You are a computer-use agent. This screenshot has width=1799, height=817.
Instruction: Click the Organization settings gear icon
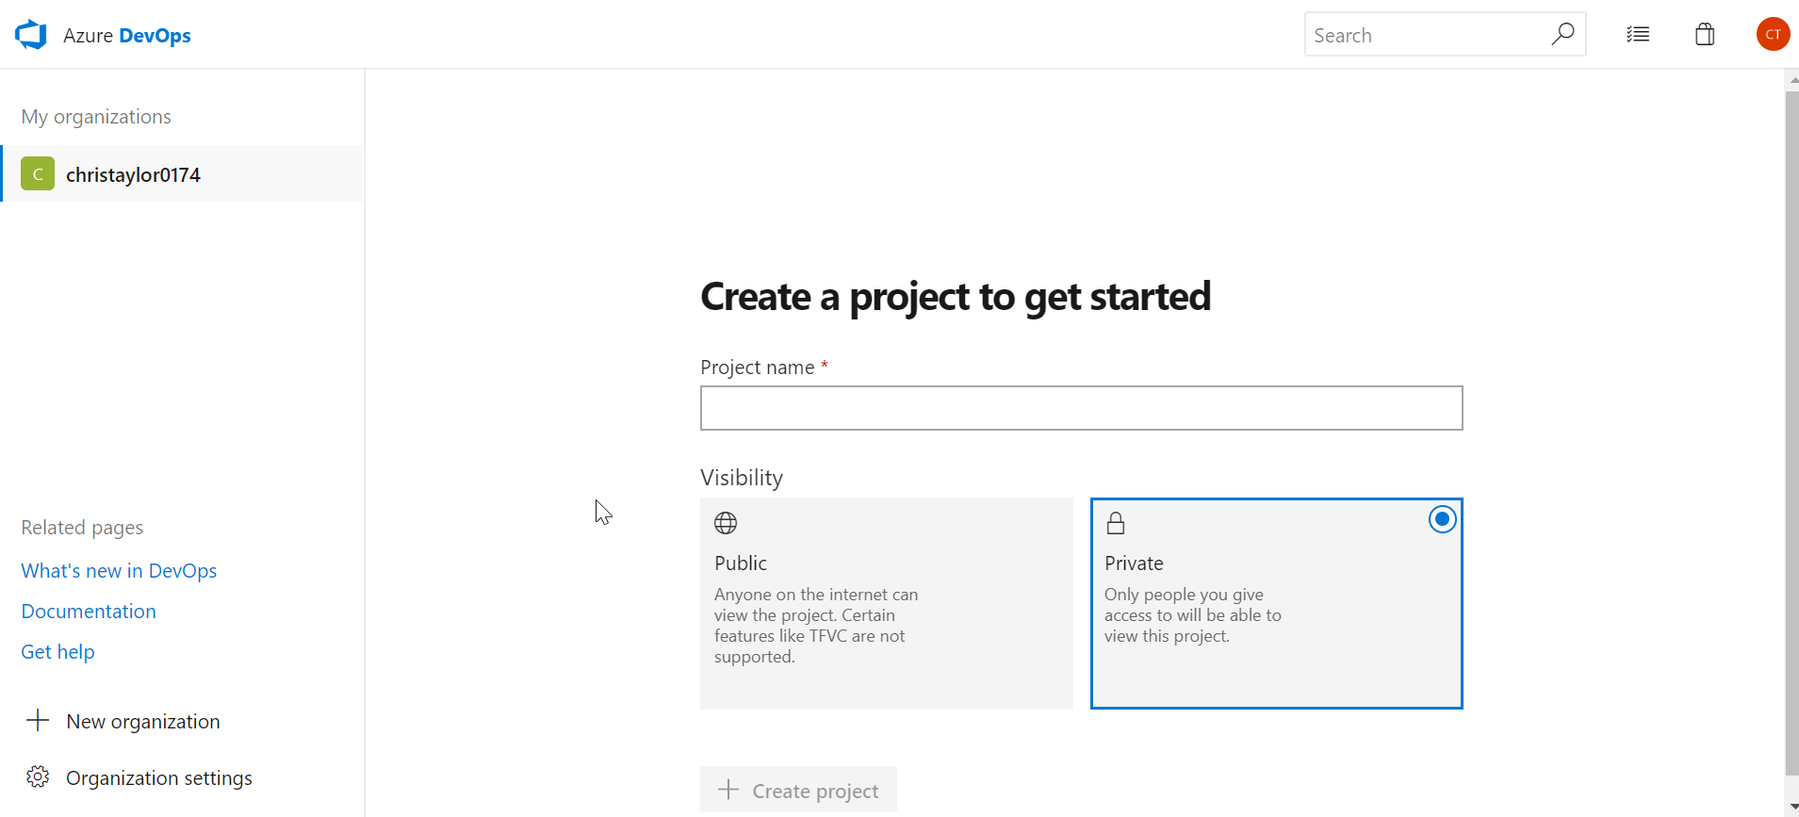(x=38, y=777)
